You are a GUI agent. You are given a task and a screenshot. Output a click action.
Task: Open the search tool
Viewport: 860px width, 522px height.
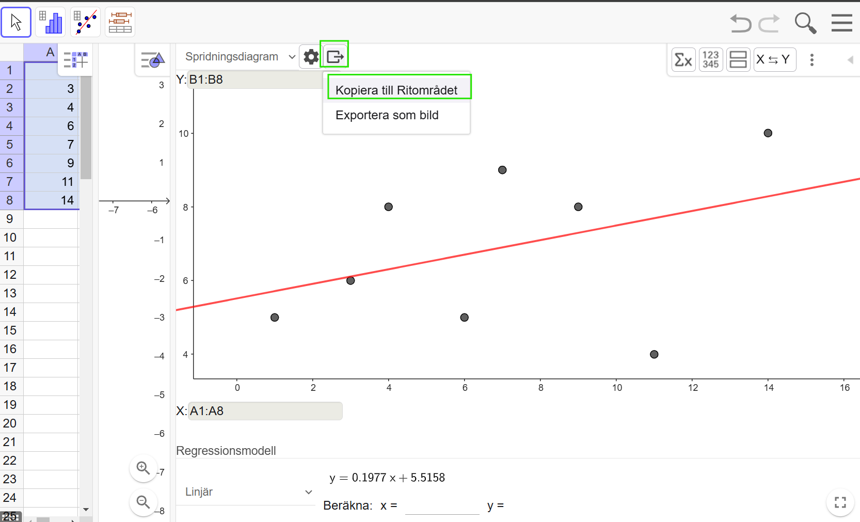pyautogui.click(x=805, y=23)
